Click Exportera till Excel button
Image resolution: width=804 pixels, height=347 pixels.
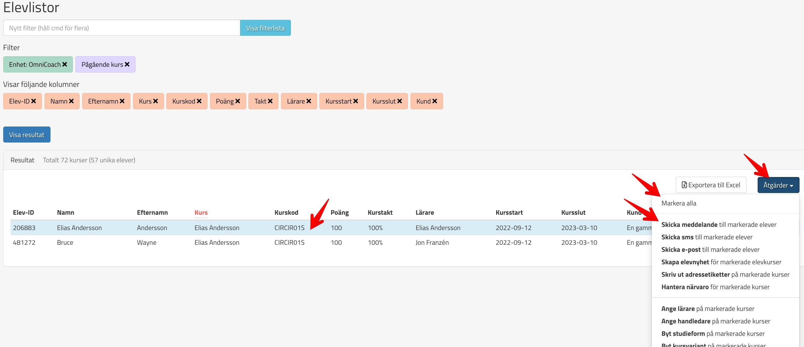pyautogui.click(x=711, y=185)
